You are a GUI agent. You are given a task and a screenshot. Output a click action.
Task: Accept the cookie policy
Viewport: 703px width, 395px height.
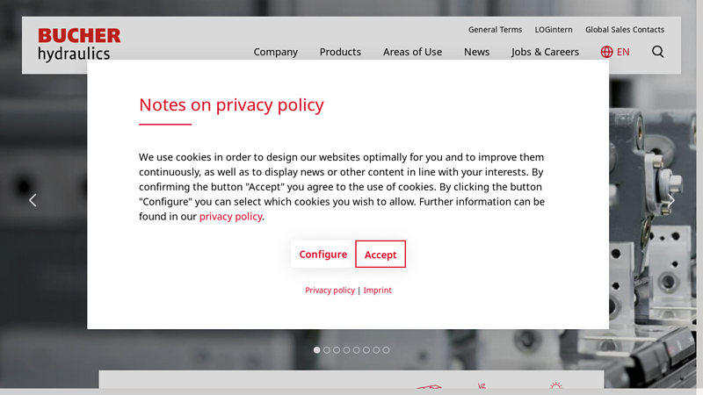[x=380, y=255]
